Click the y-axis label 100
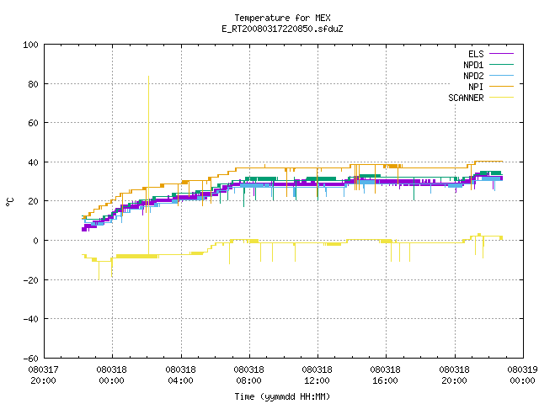The height and width of the screenshot is (404, 539). click(x=30, y=45)
